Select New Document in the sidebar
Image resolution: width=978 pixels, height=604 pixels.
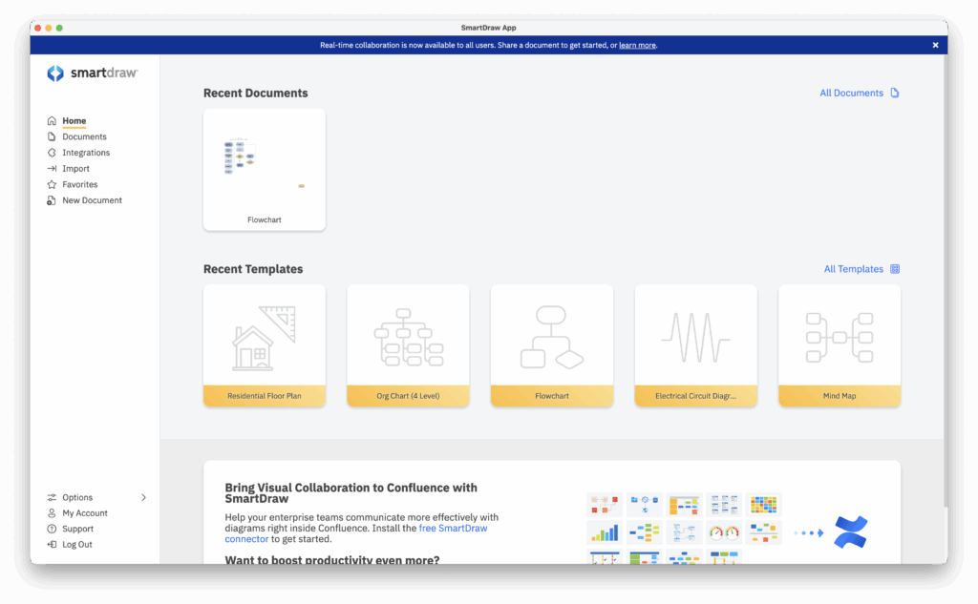(93, 200)
